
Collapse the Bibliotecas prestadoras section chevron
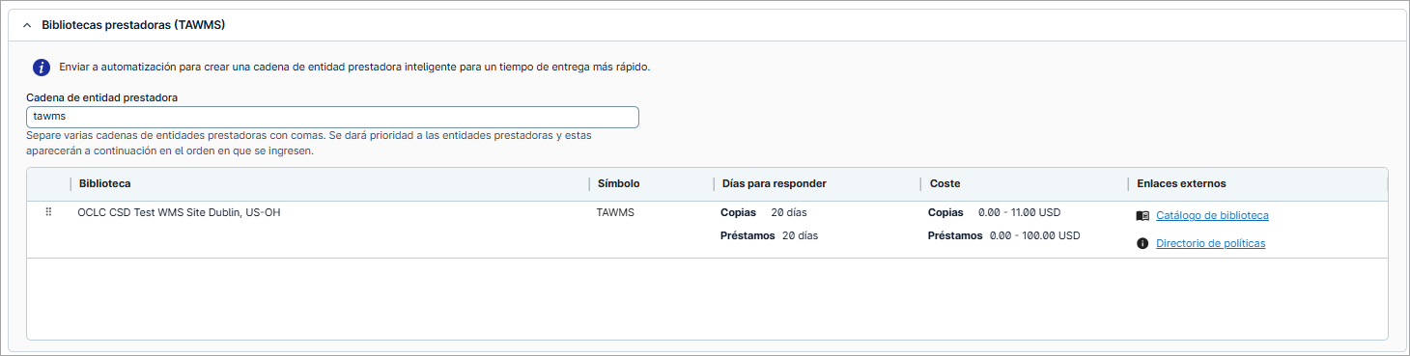[27, 25]
